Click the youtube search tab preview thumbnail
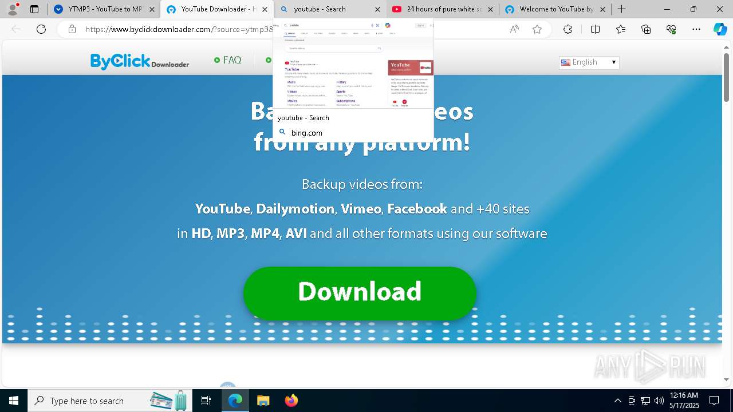This screenshot has width=733, height=412. click(x=353, y=63)
